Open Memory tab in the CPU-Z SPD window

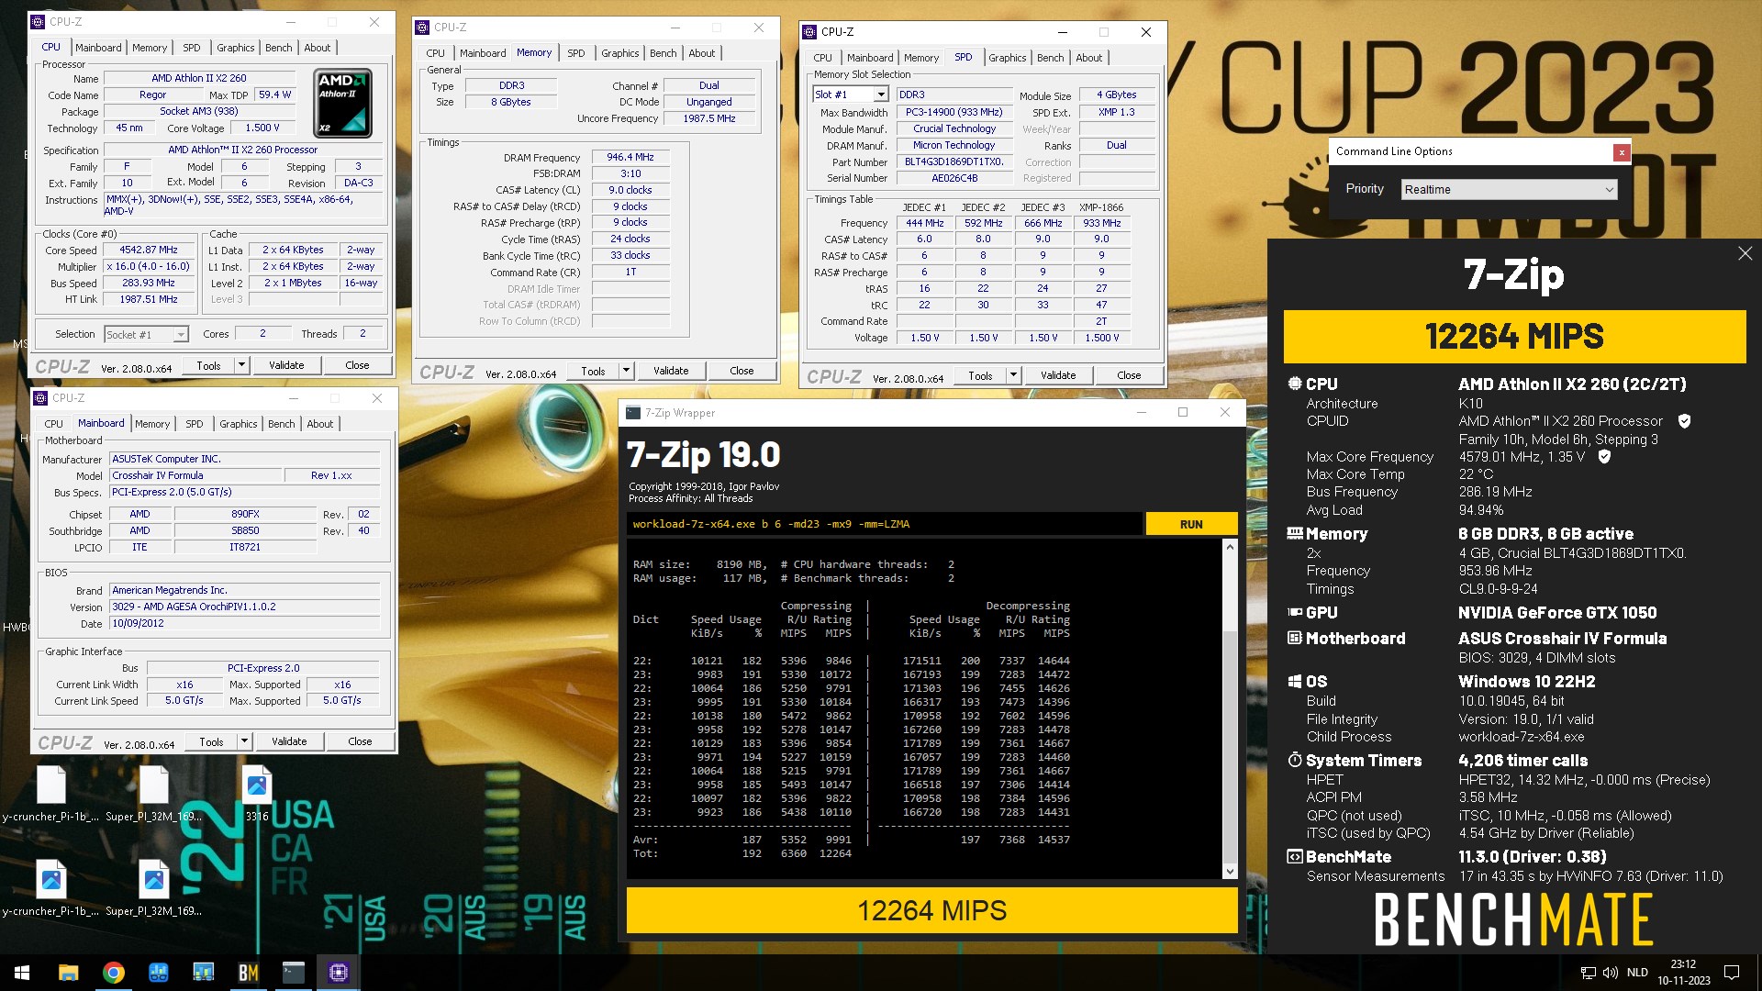click(x=920, y=58)
